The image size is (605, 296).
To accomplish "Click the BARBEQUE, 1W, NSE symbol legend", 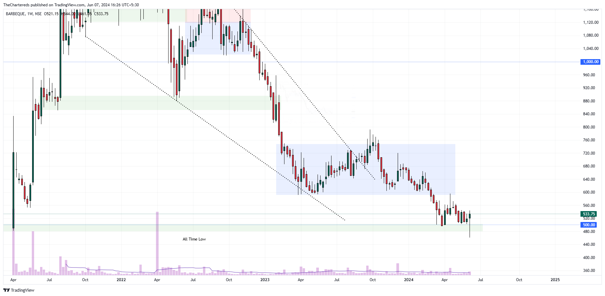I will [24, 14].
